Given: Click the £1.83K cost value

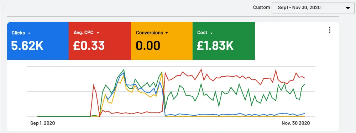Looking at the screenshot, I should tap(215, 45).
